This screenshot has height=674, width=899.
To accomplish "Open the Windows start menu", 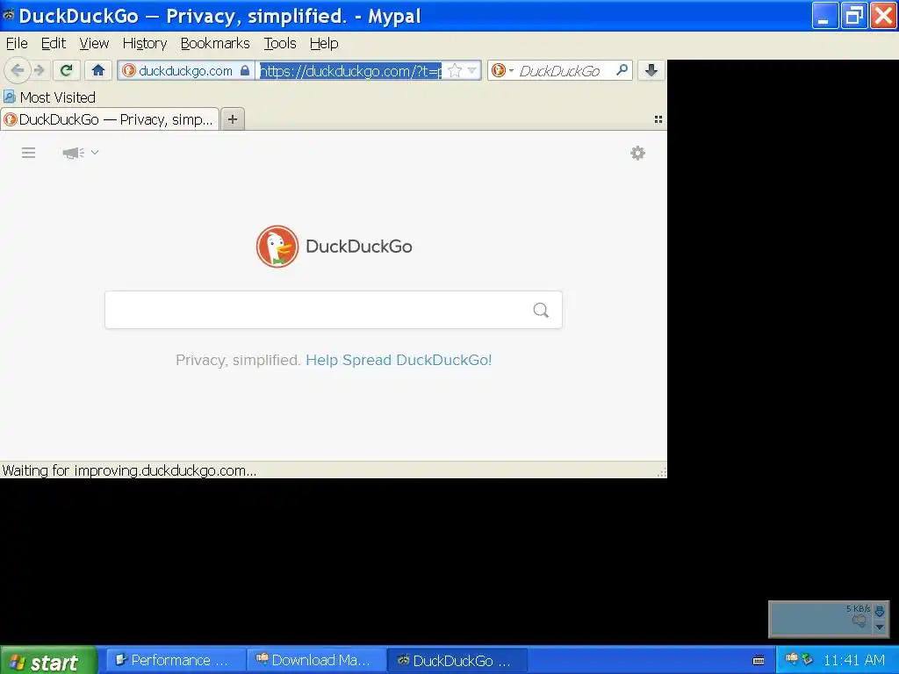I will (49, 661).
